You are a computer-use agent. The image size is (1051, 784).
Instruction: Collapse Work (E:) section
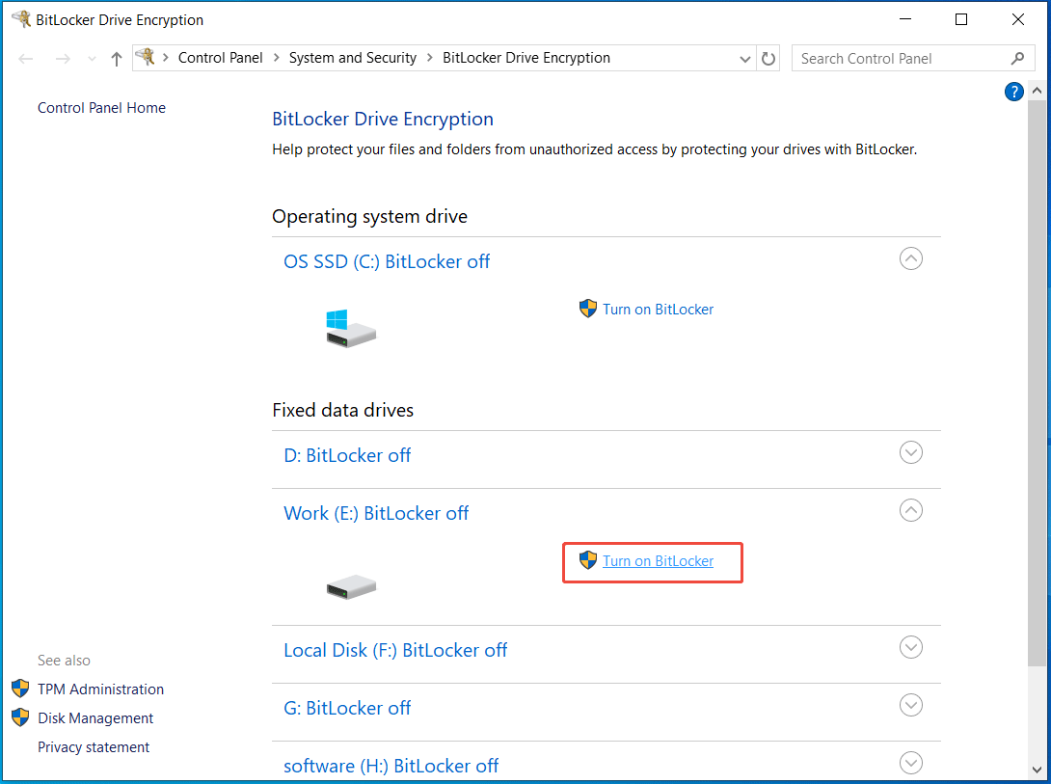(911, 510)
